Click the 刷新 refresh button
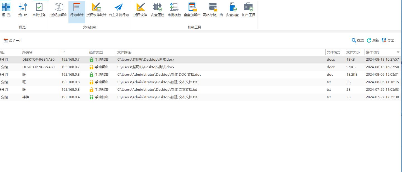The height and width of the screenshot is (172, 402). tap(373, 40)
